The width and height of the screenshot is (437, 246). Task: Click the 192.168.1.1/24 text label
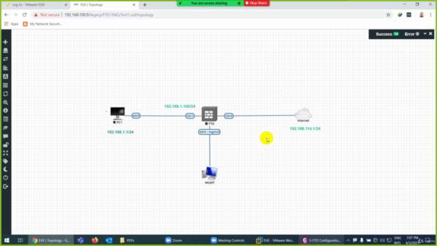click(120, 132)
